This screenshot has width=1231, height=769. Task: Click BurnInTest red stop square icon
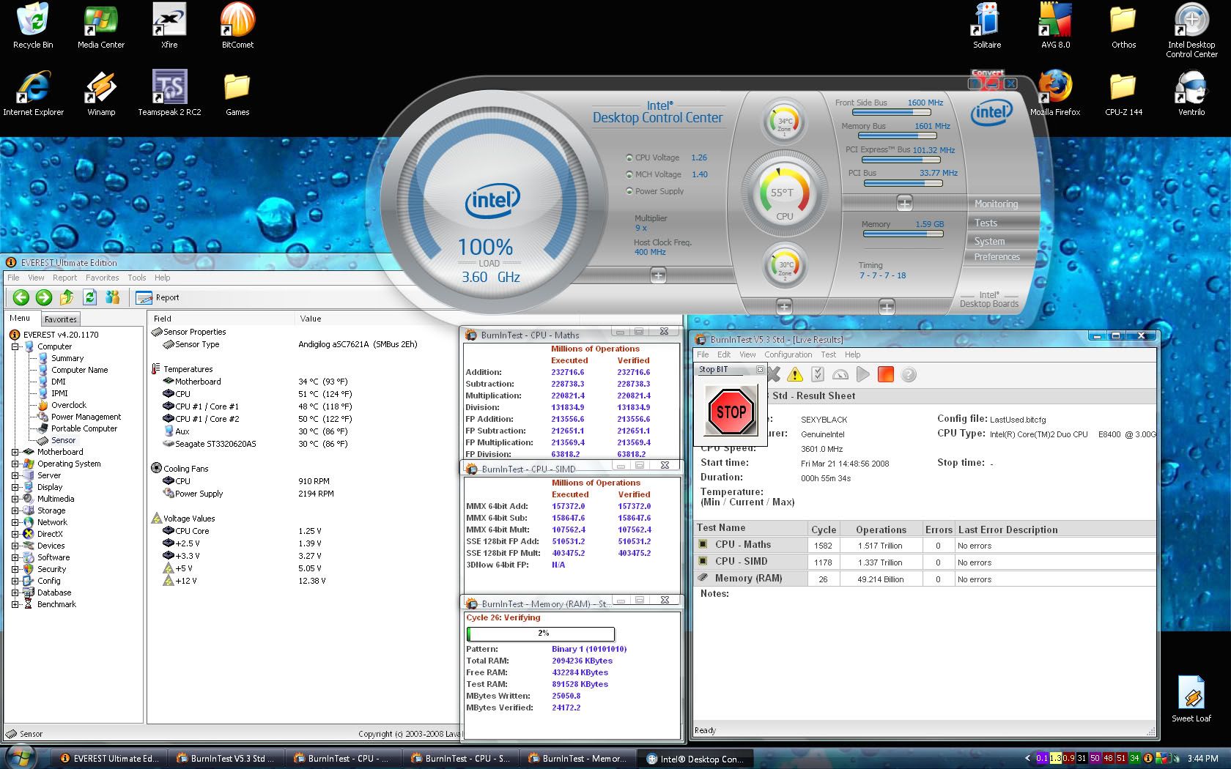(886, 375)
